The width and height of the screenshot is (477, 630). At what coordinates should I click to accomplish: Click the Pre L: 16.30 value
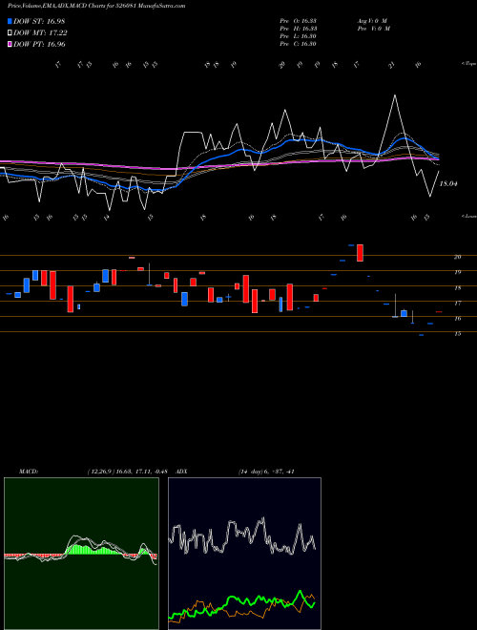[x=299, y=36]
